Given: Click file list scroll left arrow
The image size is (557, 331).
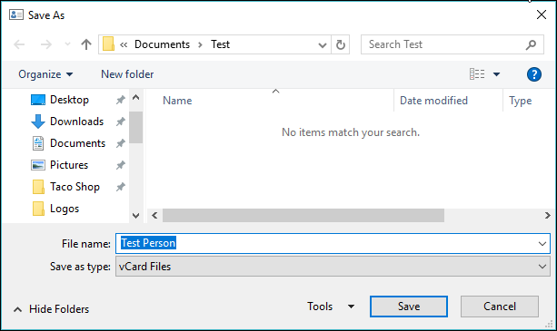Looking at the screenshot, I should coord(154,216).
